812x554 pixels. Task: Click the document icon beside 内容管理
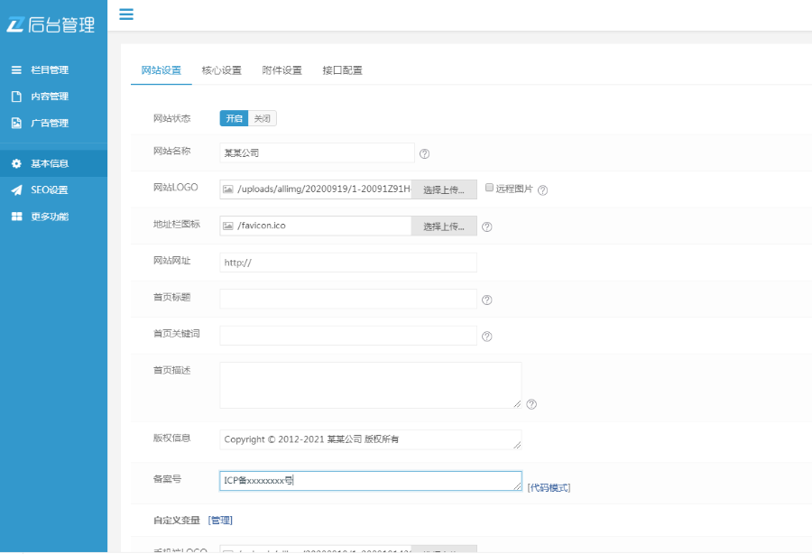[16, 97]
